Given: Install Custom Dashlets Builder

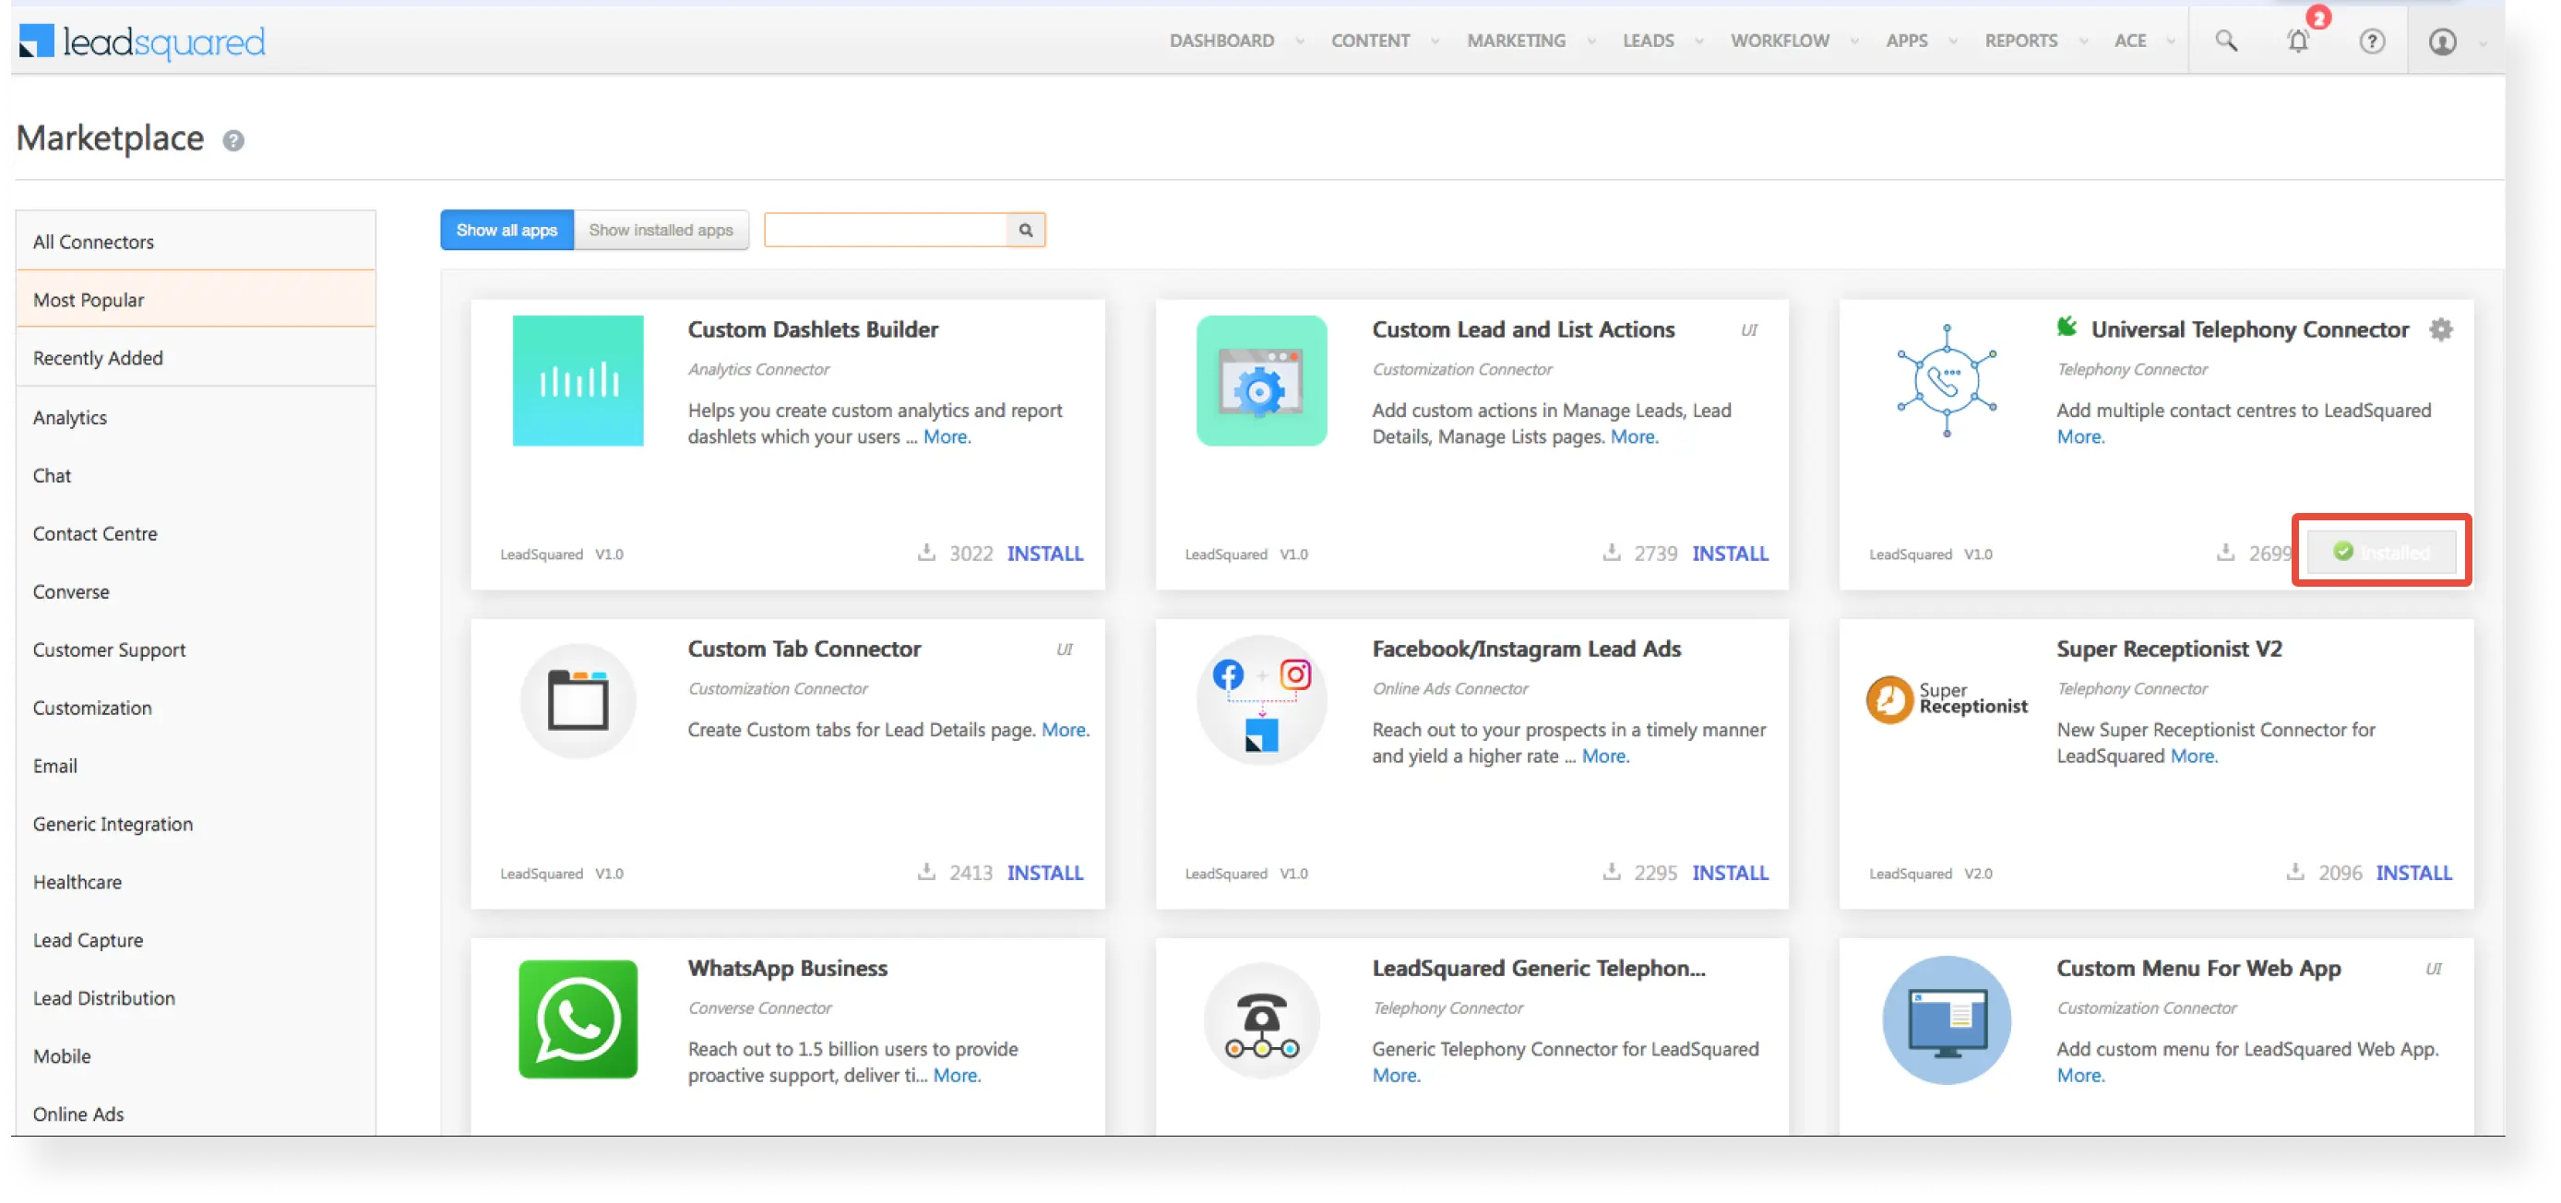Looking at the screenshot, I should point(1045,553).
